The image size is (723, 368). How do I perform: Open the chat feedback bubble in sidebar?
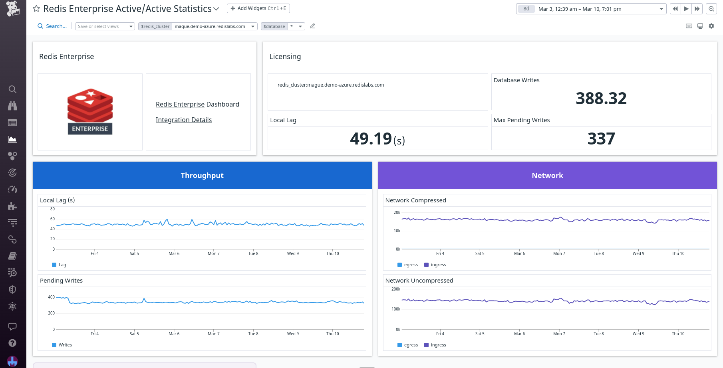point(12,326)
